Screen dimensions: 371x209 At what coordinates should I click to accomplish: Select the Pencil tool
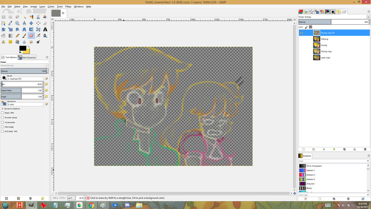(x=17, y=36)
